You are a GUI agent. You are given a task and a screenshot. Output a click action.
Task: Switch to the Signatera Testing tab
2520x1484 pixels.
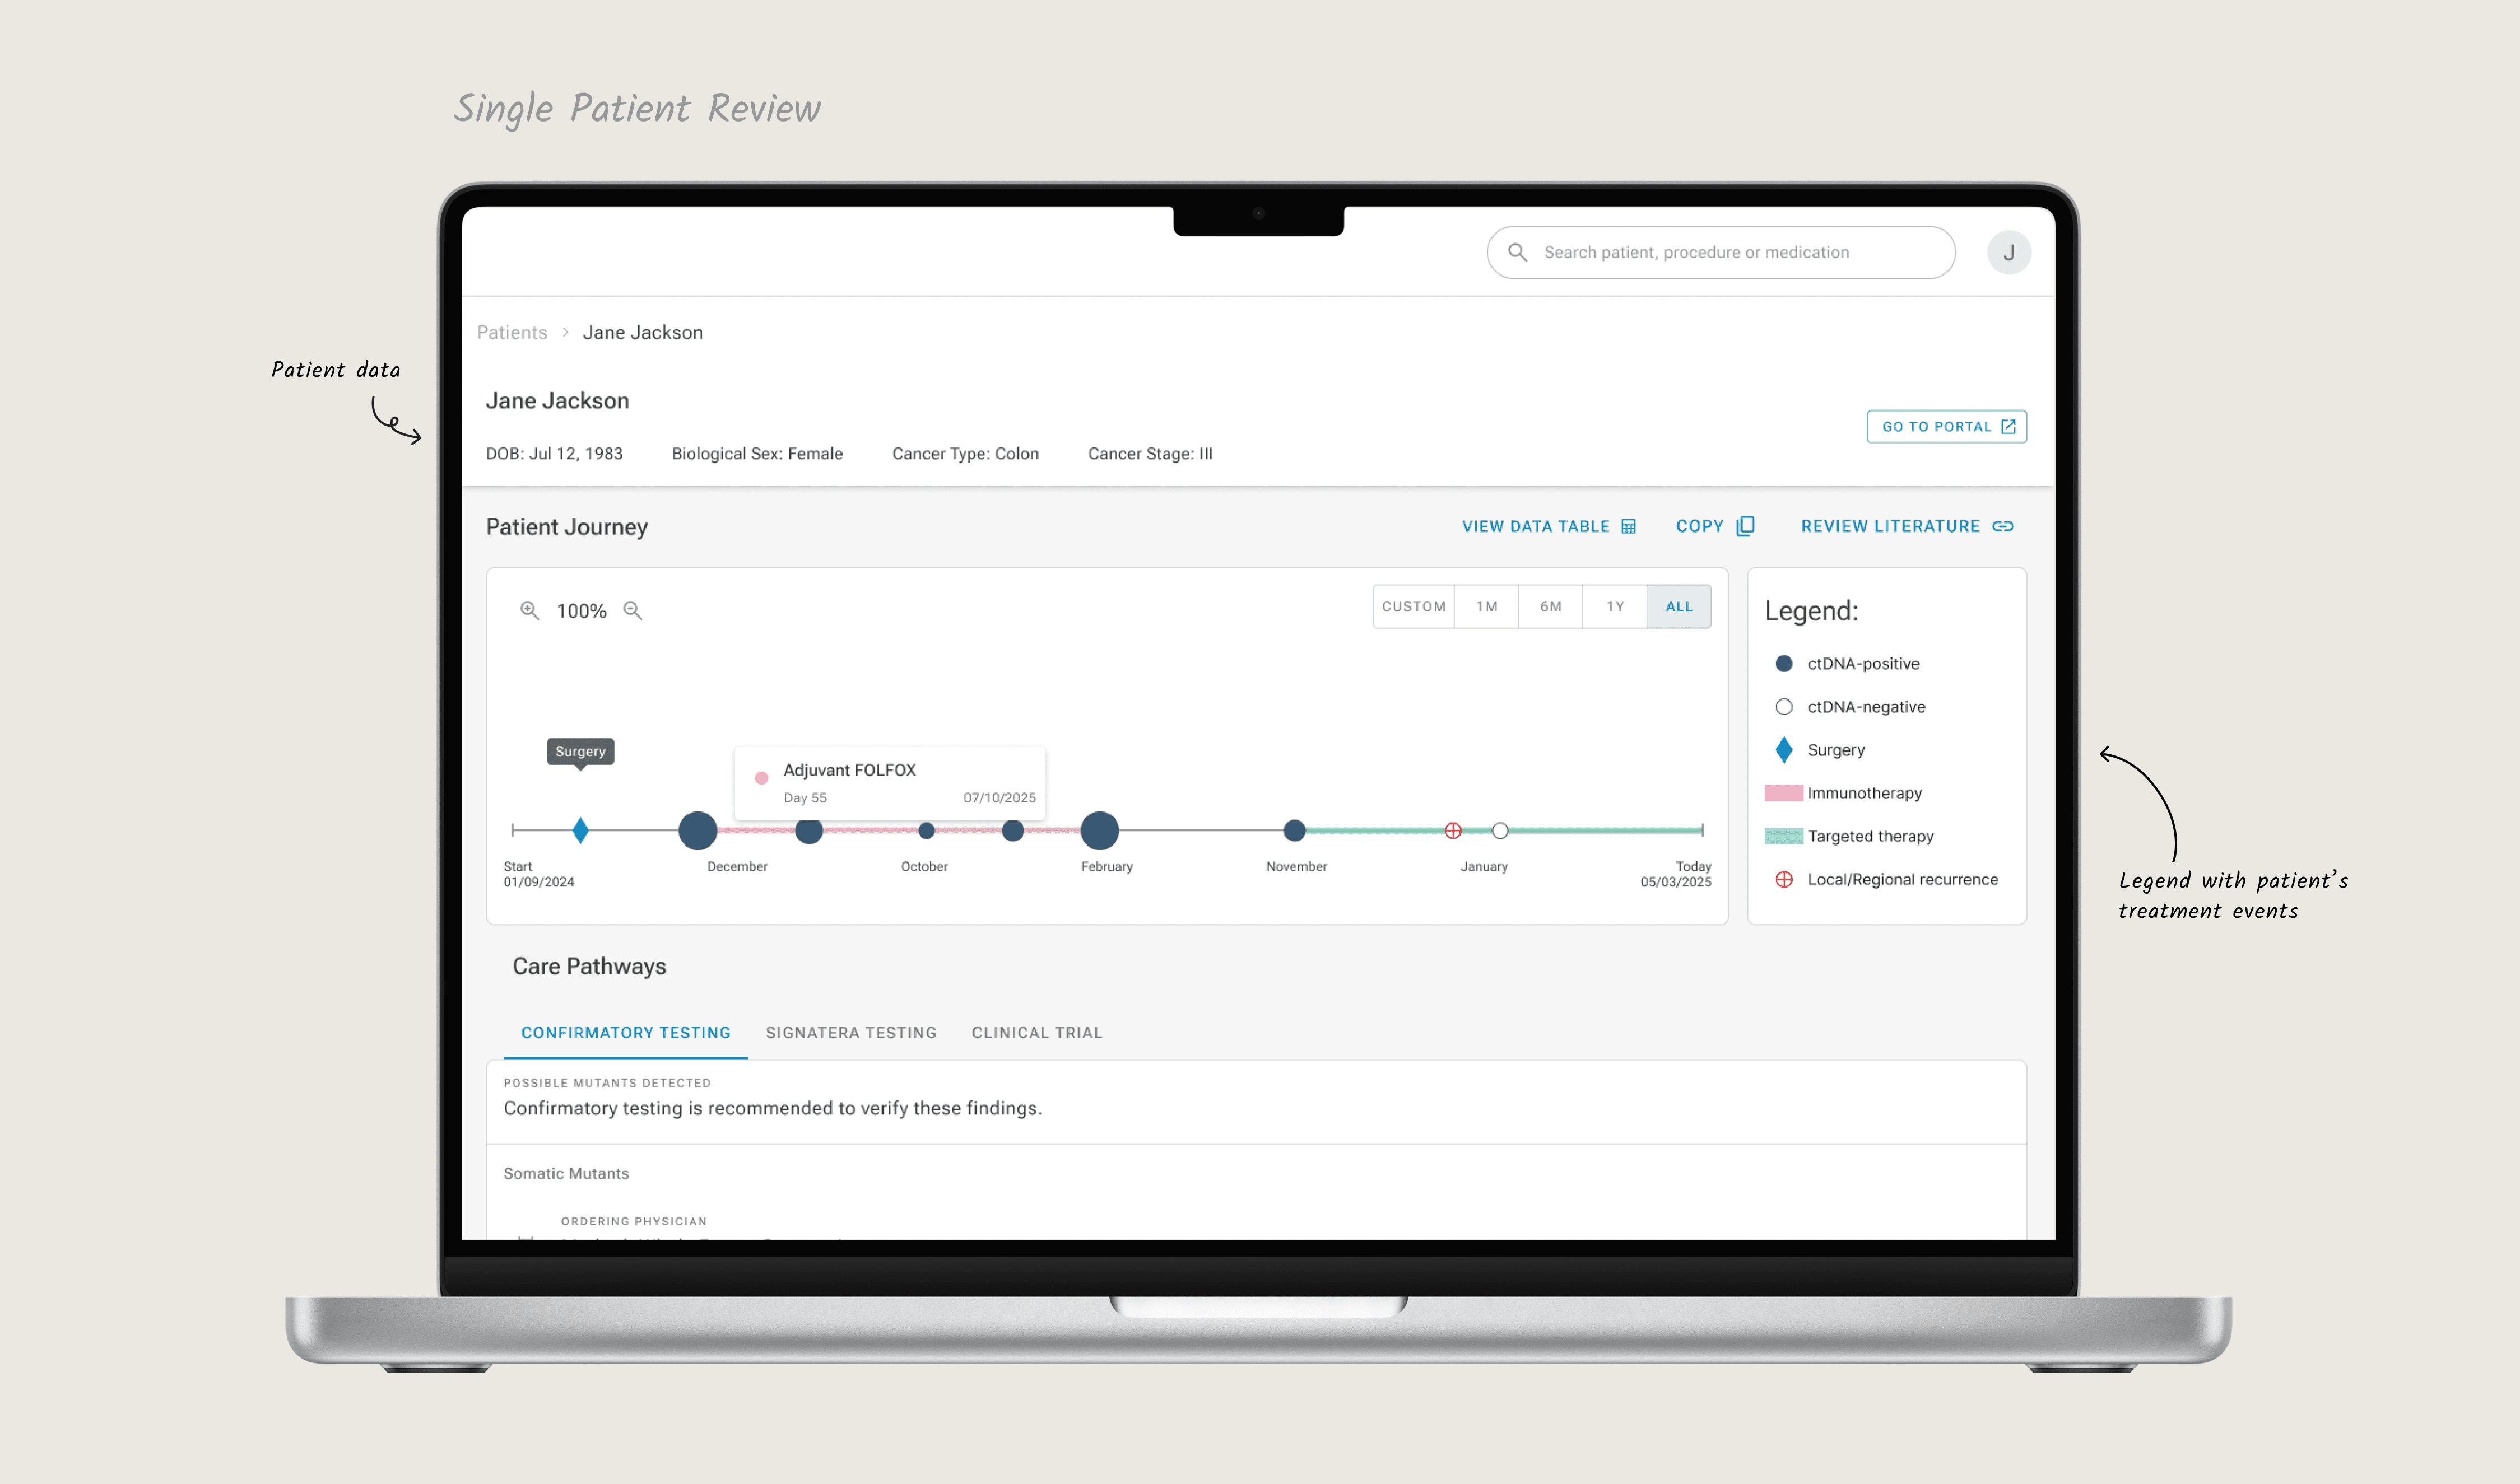pyautogui.click(x=850, y=1032)
